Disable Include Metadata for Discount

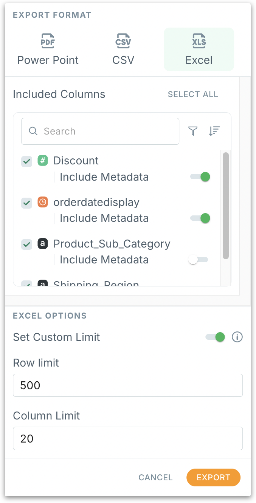coord(200,177)
